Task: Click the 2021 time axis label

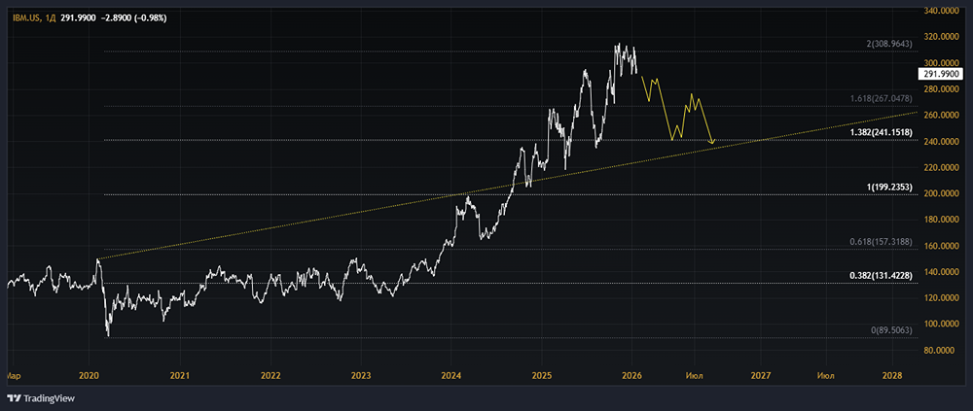Action: [x=180, y=376]
